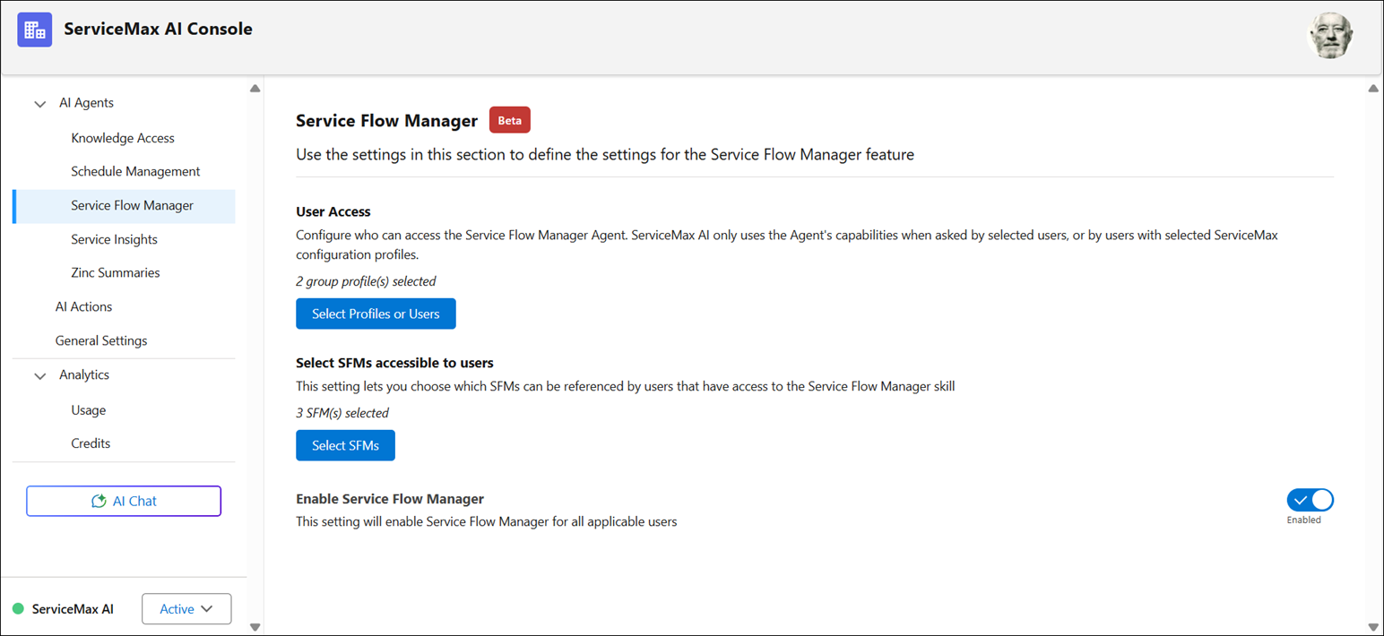Click "Select SFMs accessible to users" heading

pos(394,363)
